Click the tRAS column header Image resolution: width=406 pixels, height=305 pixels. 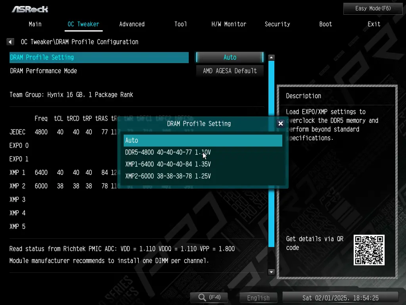tap(101, 118)
